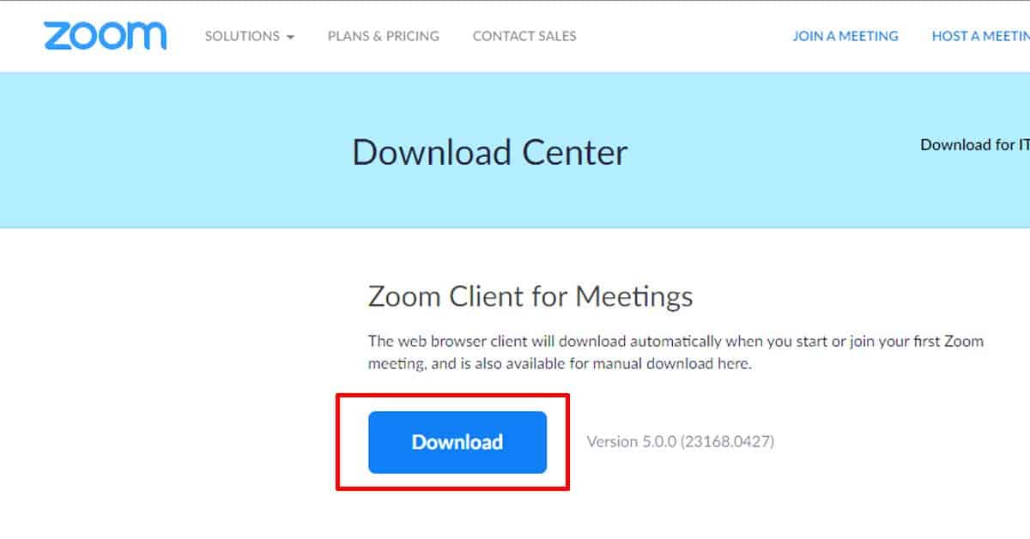
Task: Select the Zoom Client for Meetings heading
Action: [530, 297]
